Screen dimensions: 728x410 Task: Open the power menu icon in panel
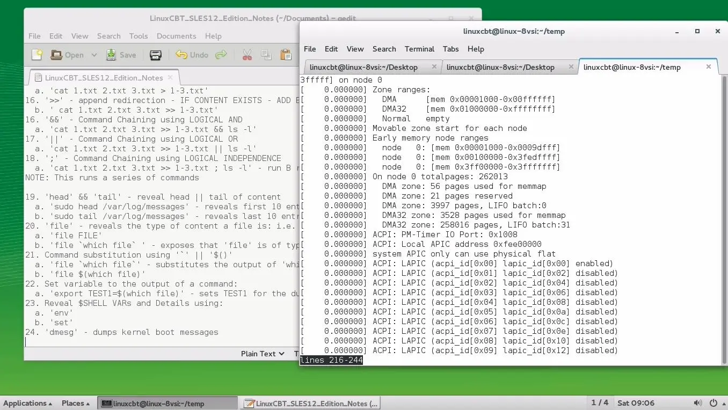[714, 402]
